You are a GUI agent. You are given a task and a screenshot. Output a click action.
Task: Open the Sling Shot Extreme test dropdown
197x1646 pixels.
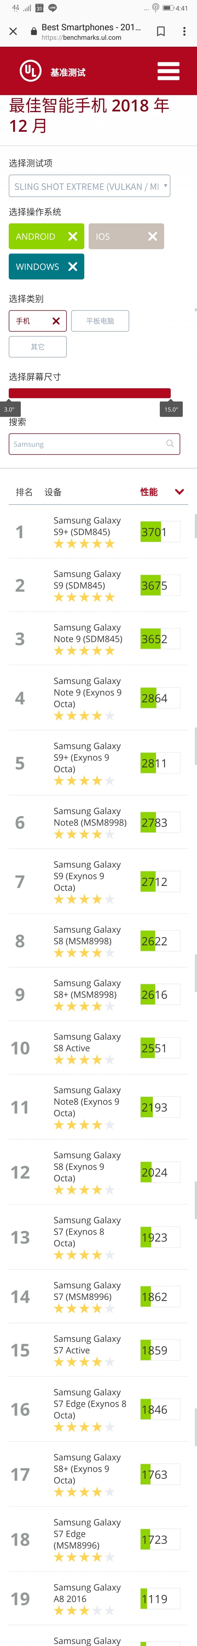tap(89, 186)
